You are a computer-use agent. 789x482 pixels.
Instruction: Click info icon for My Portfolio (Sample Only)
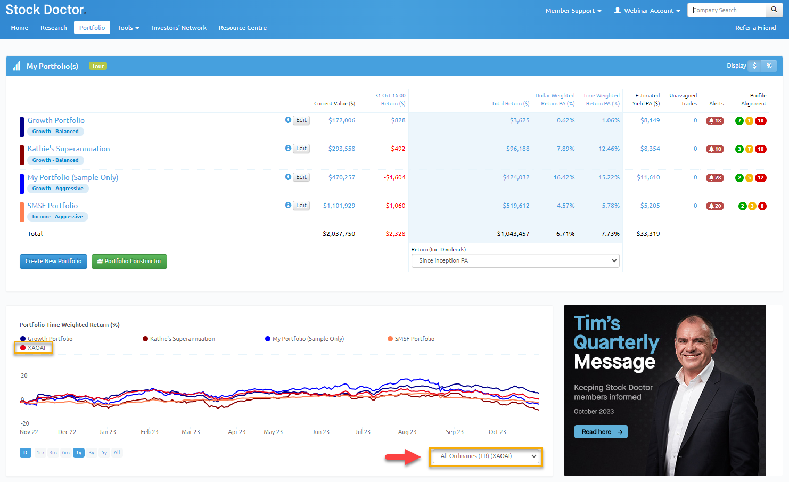click(288, 177)
